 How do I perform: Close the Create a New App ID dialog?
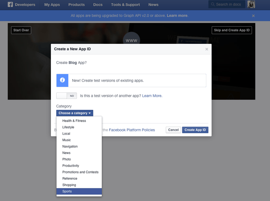click(207, 49)
